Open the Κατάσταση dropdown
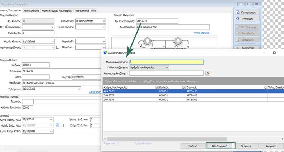The image size is (284, 152). pyautogui.click(x=104, y=21)
